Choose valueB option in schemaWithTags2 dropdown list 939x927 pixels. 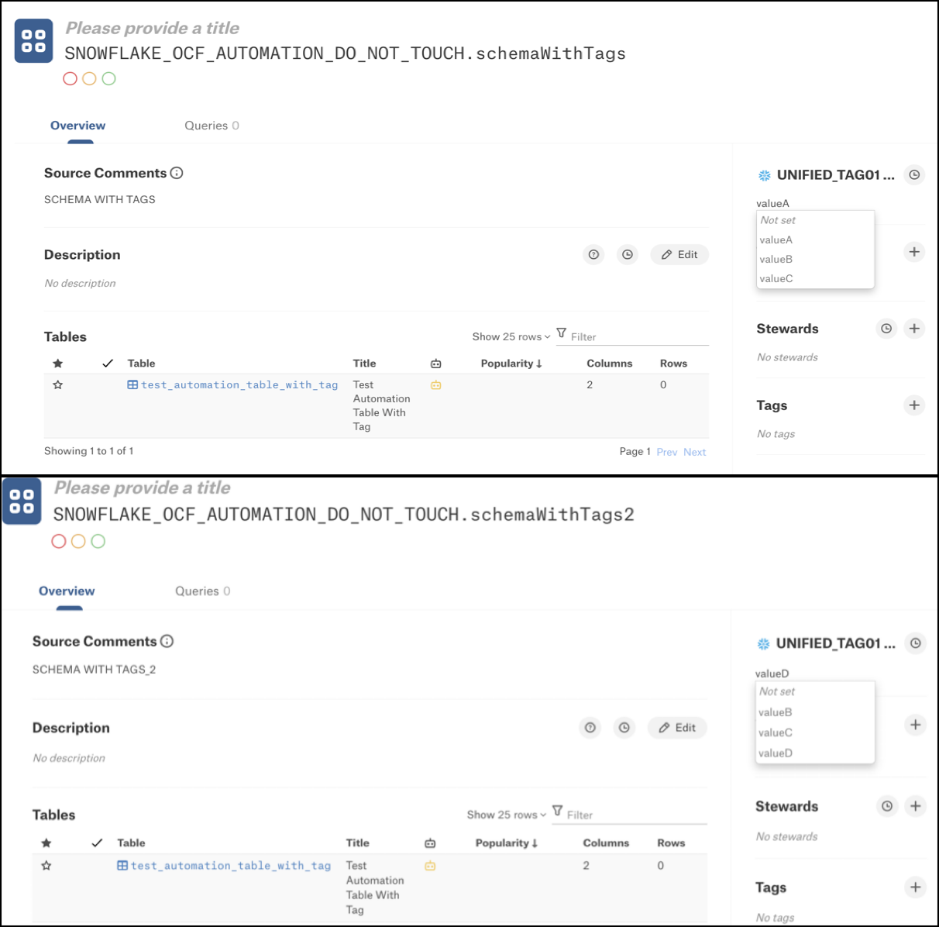tap(815, 712)
